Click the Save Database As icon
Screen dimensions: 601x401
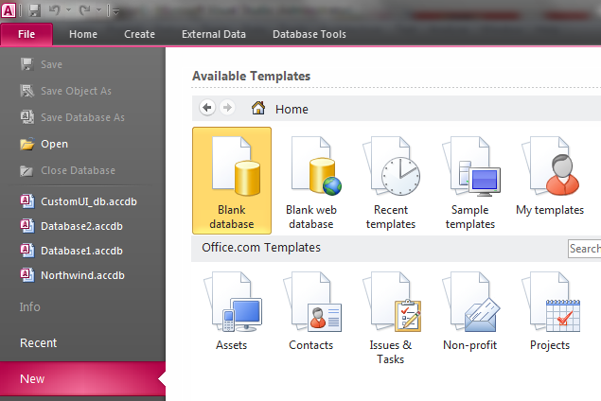click(27, 117)
